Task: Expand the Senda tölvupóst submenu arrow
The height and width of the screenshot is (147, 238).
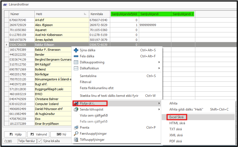Action: (x=159, y=109)
